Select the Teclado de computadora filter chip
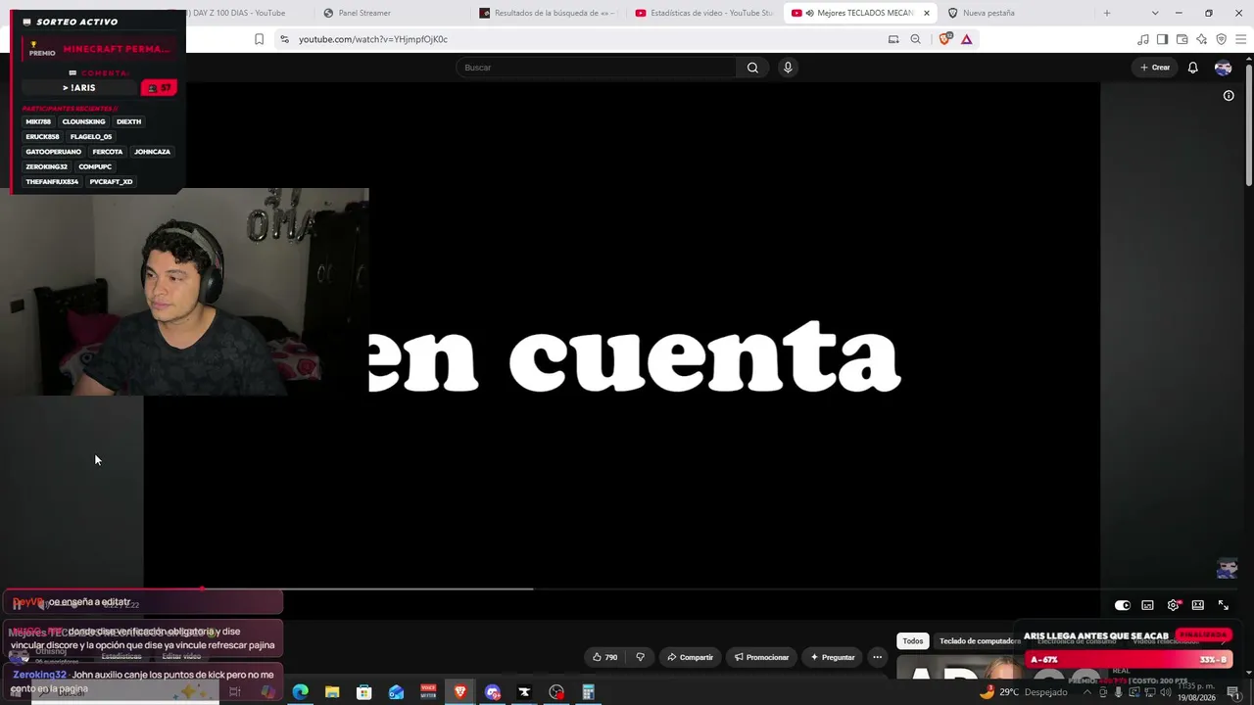The image size is (1254, 705). pos(980,641)
